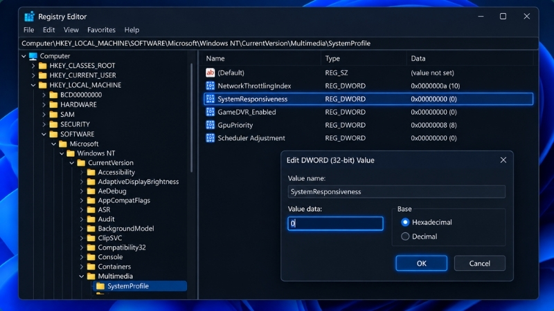
Task: Select the Containers tree key
Action: click(x=114, y=267)
